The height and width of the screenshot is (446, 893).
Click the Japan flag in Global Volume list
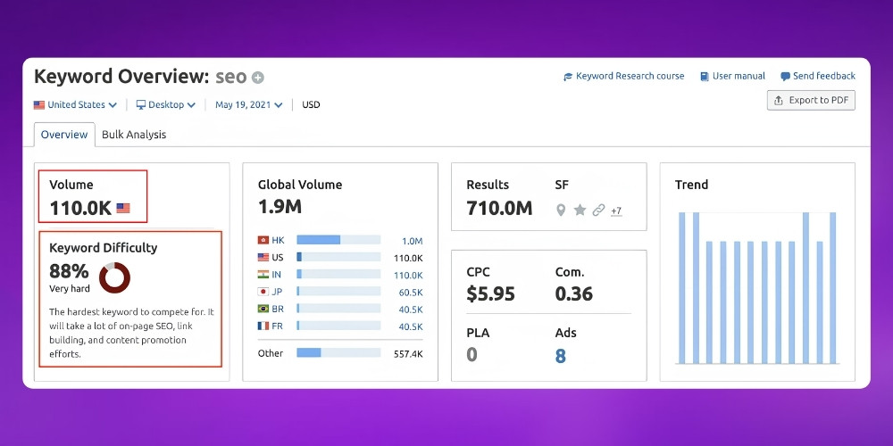(x=263, y=292)
